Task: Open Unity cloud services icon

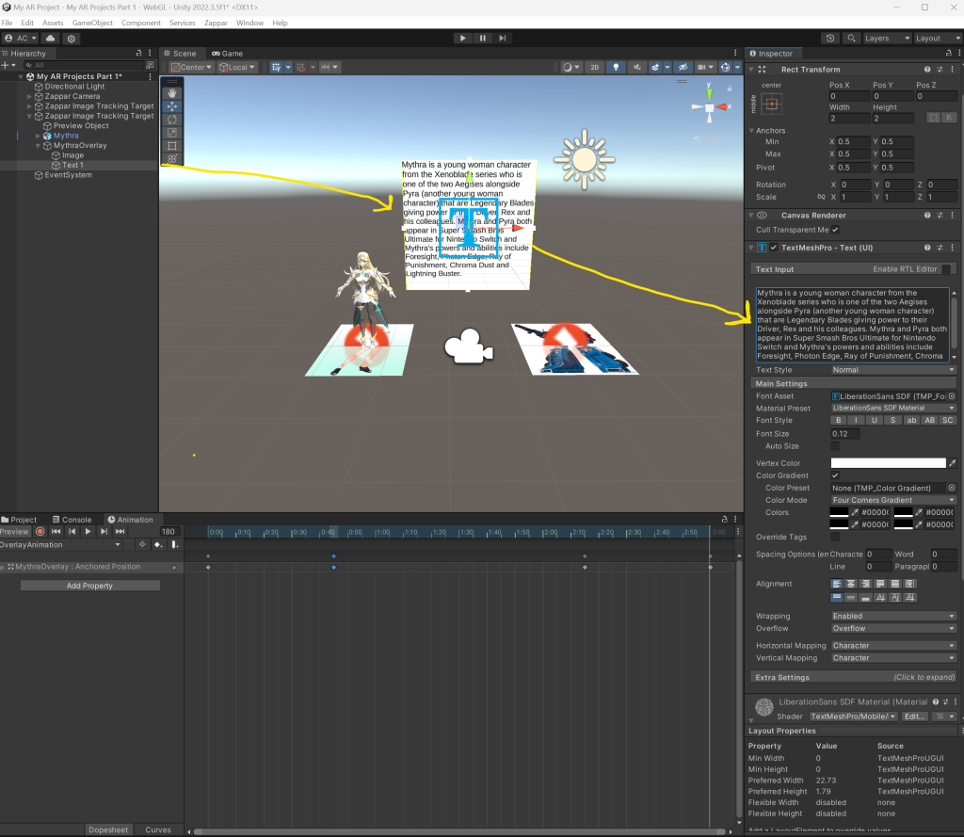Action: coord(50,39)
